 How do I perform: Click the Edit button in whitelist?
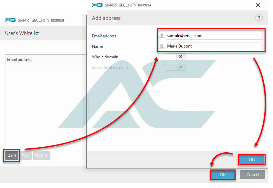[x=26, y=156]
